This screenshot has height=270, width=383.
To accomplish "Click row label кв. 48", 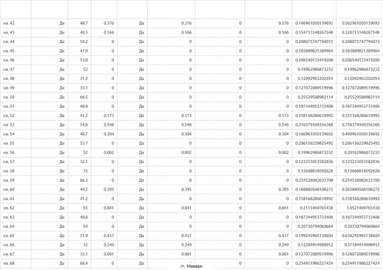I will coord(9,79).
